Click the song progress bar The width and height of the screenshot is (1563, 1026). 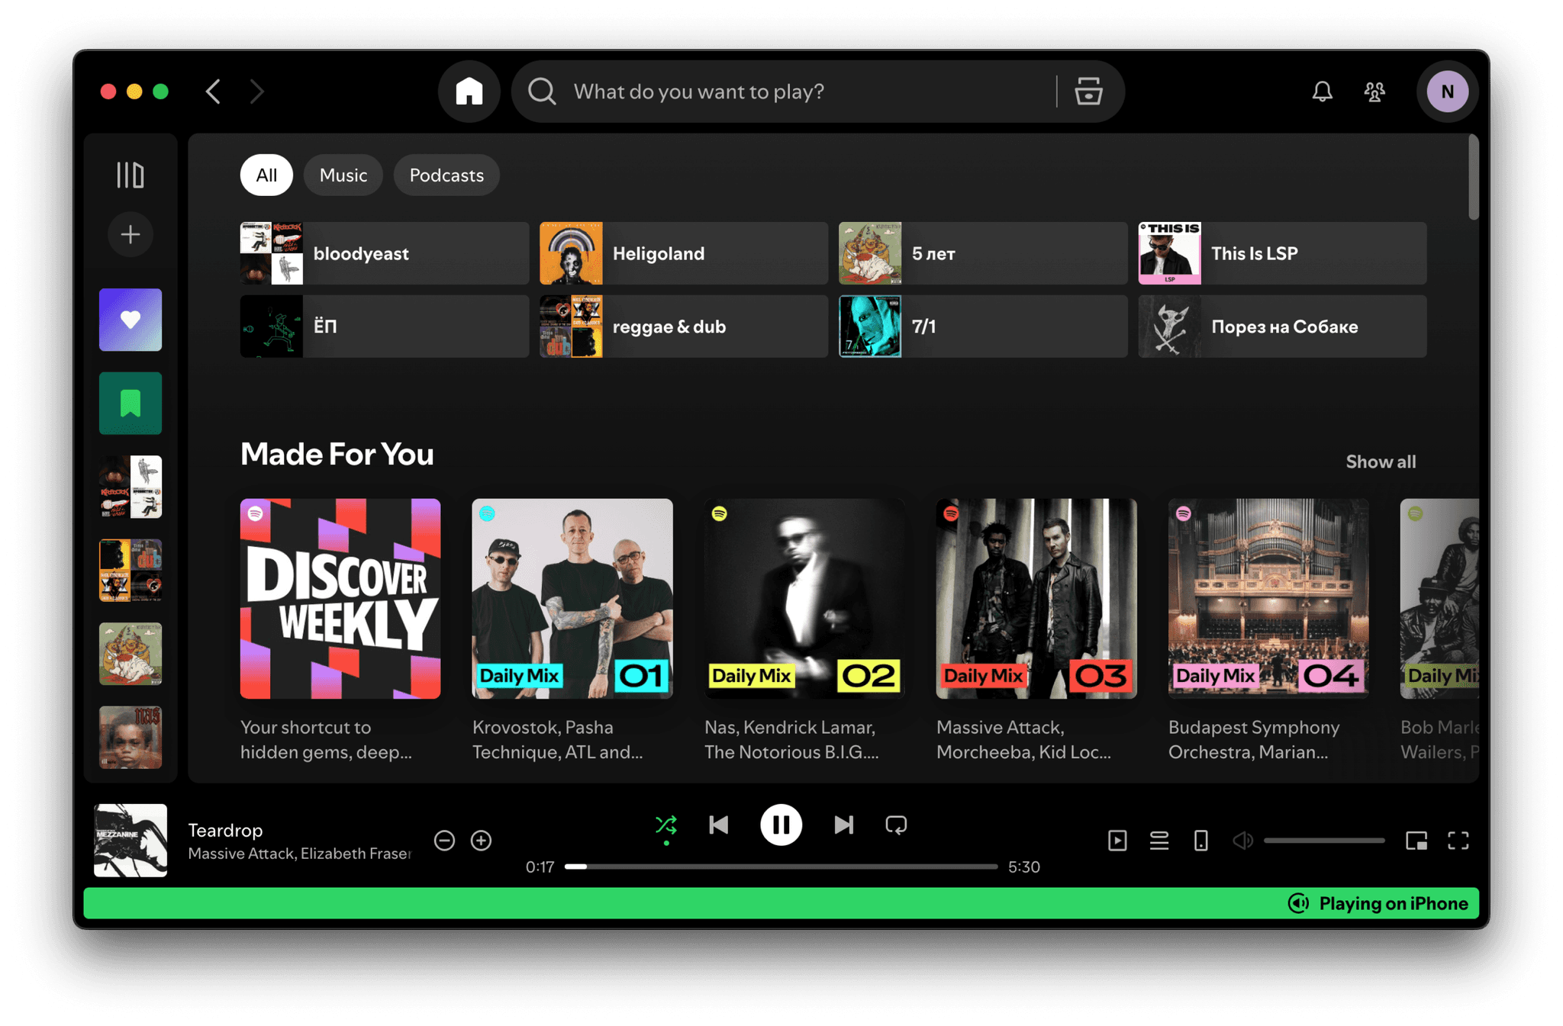click(781, 867)
